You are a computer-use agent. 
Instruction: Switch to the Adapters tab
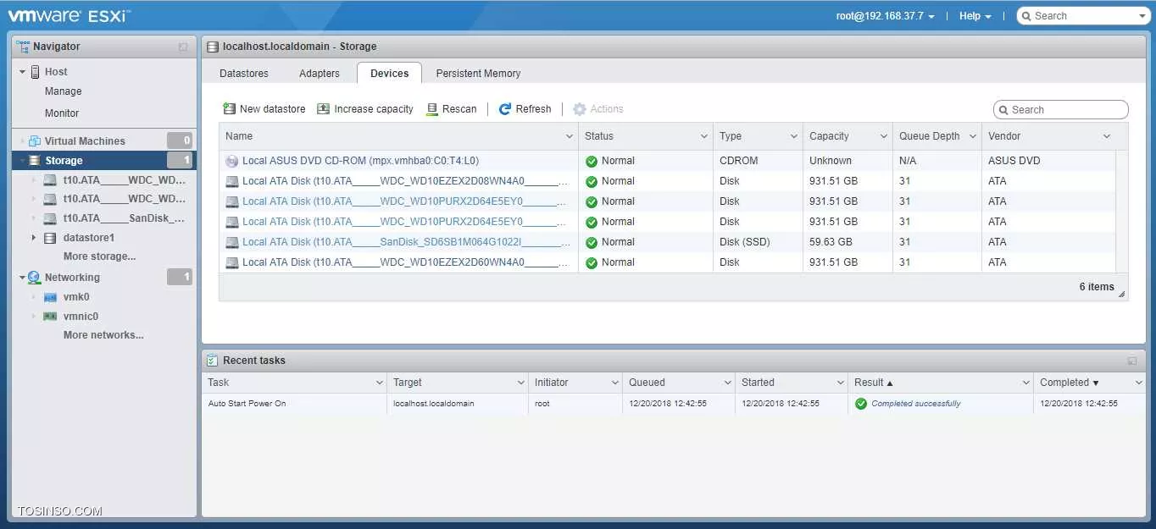point(320,74)
